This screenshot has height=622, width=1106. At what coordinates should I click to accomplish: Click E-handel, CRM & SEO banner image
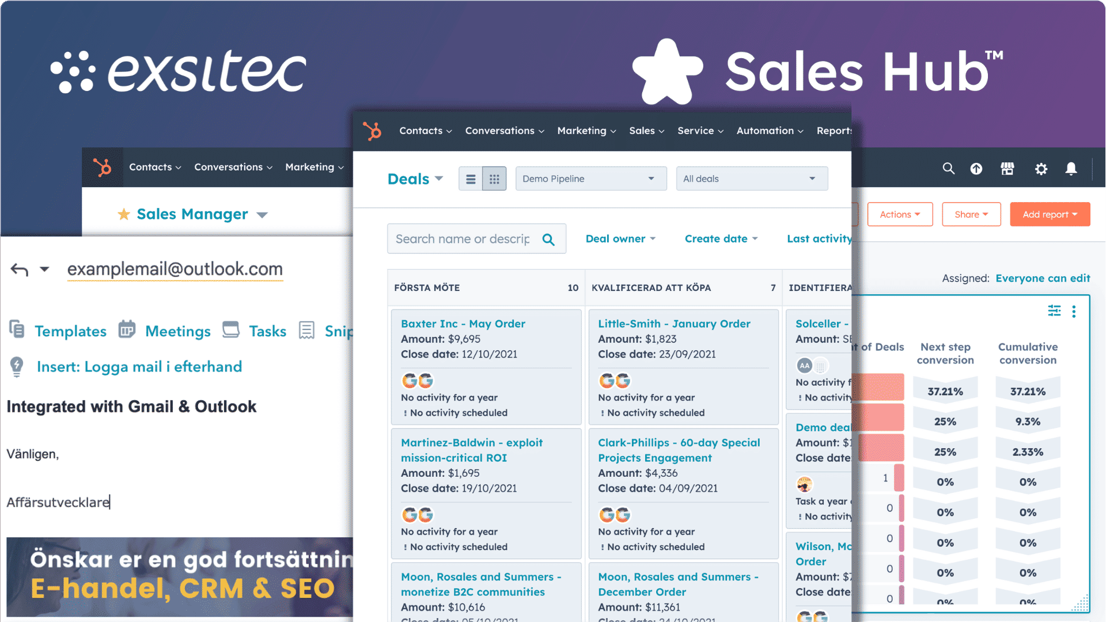(x=180, y=577)
